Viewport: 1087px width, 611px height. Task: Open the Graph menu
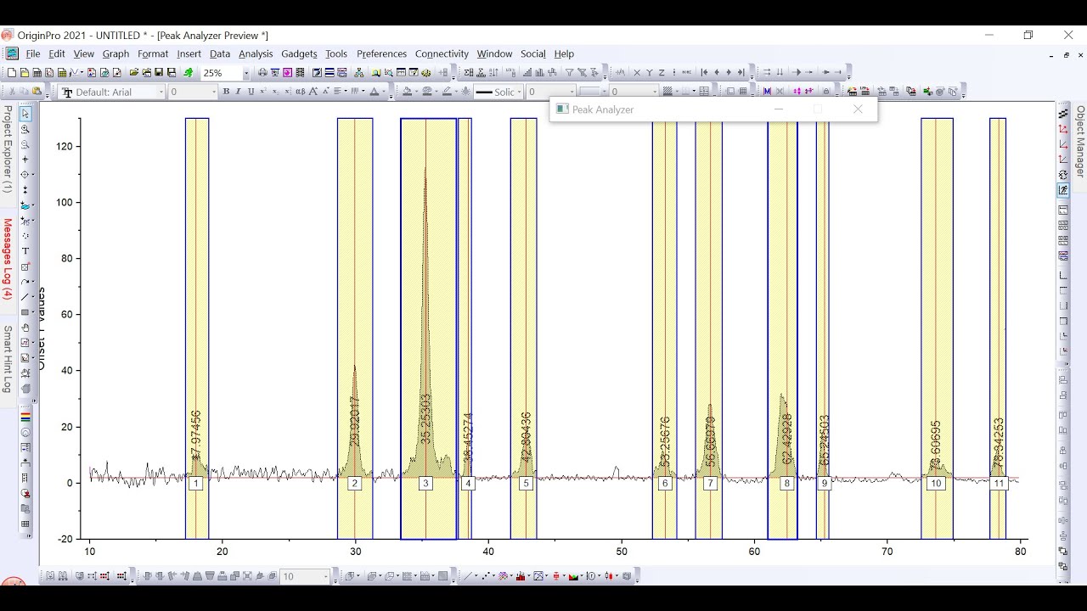pyautogui.click(x=115, y=53)
